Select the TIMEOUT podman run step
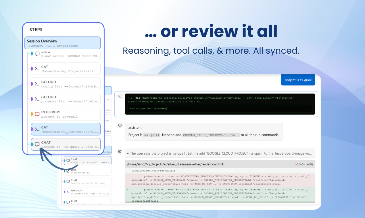Image resolution: width=365 pixels, height=218 pixels. pos(87,192)
